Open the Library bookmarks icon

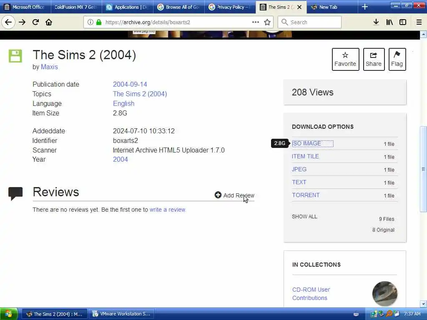[x=389, y=22]
